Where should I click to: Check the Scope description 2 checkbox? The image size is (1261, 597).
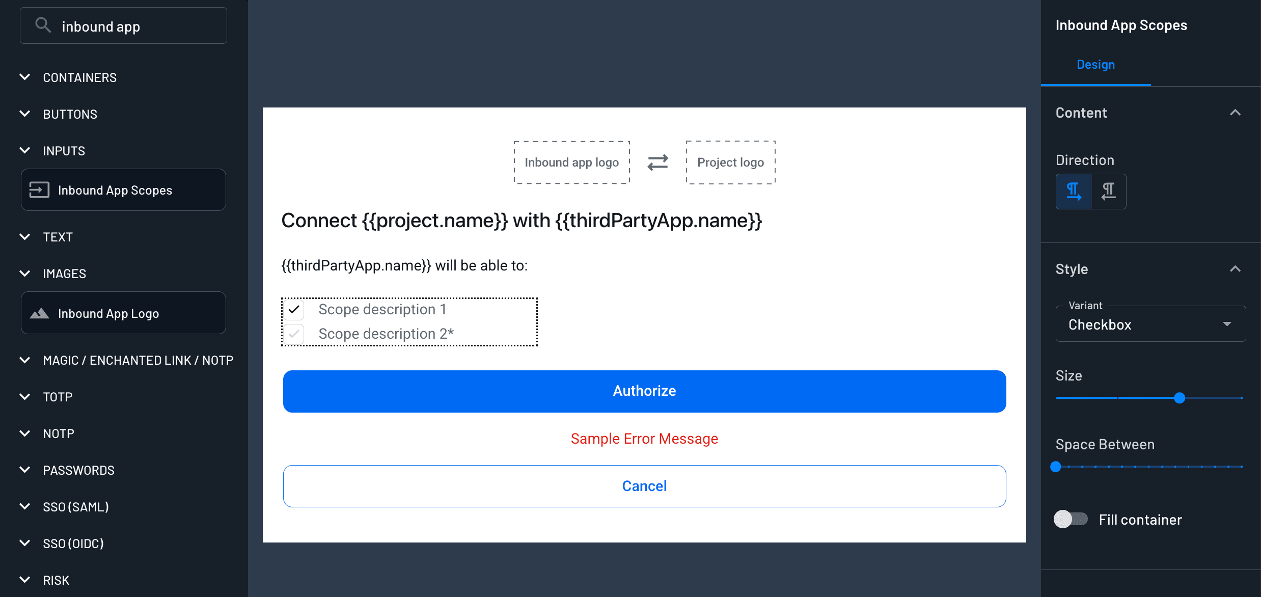(293, 334)
